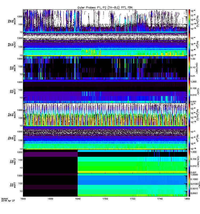200x214 pixels.
Task: Click the 'thc fbk scm1' panel label
Action: [13, 185]
